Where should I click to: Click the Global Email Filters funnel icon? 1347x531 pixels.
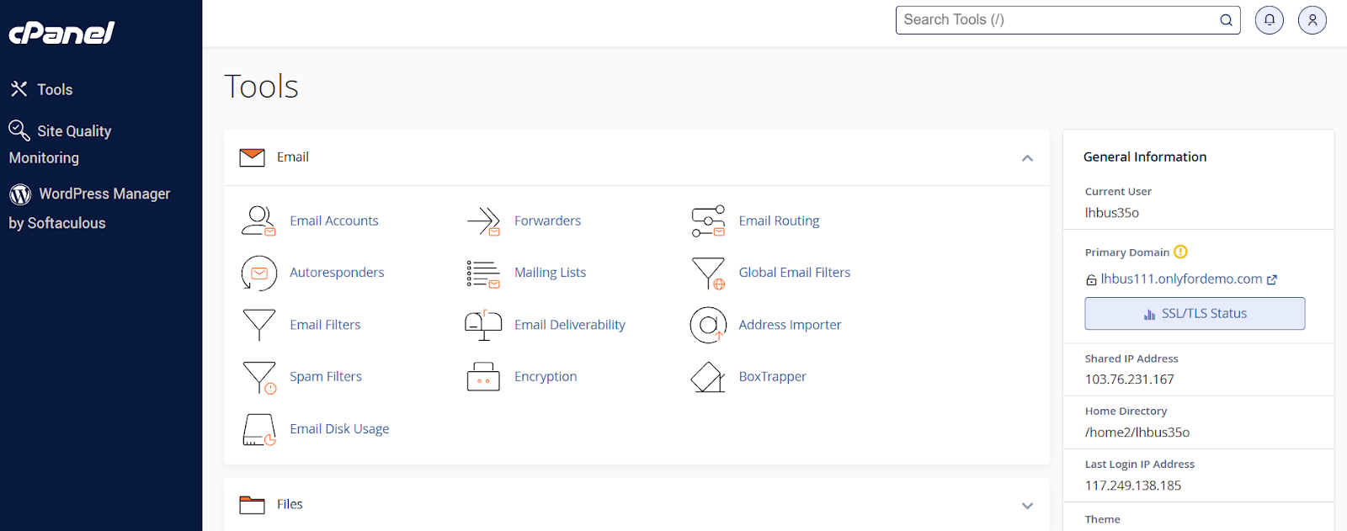[x=708, y=273]
